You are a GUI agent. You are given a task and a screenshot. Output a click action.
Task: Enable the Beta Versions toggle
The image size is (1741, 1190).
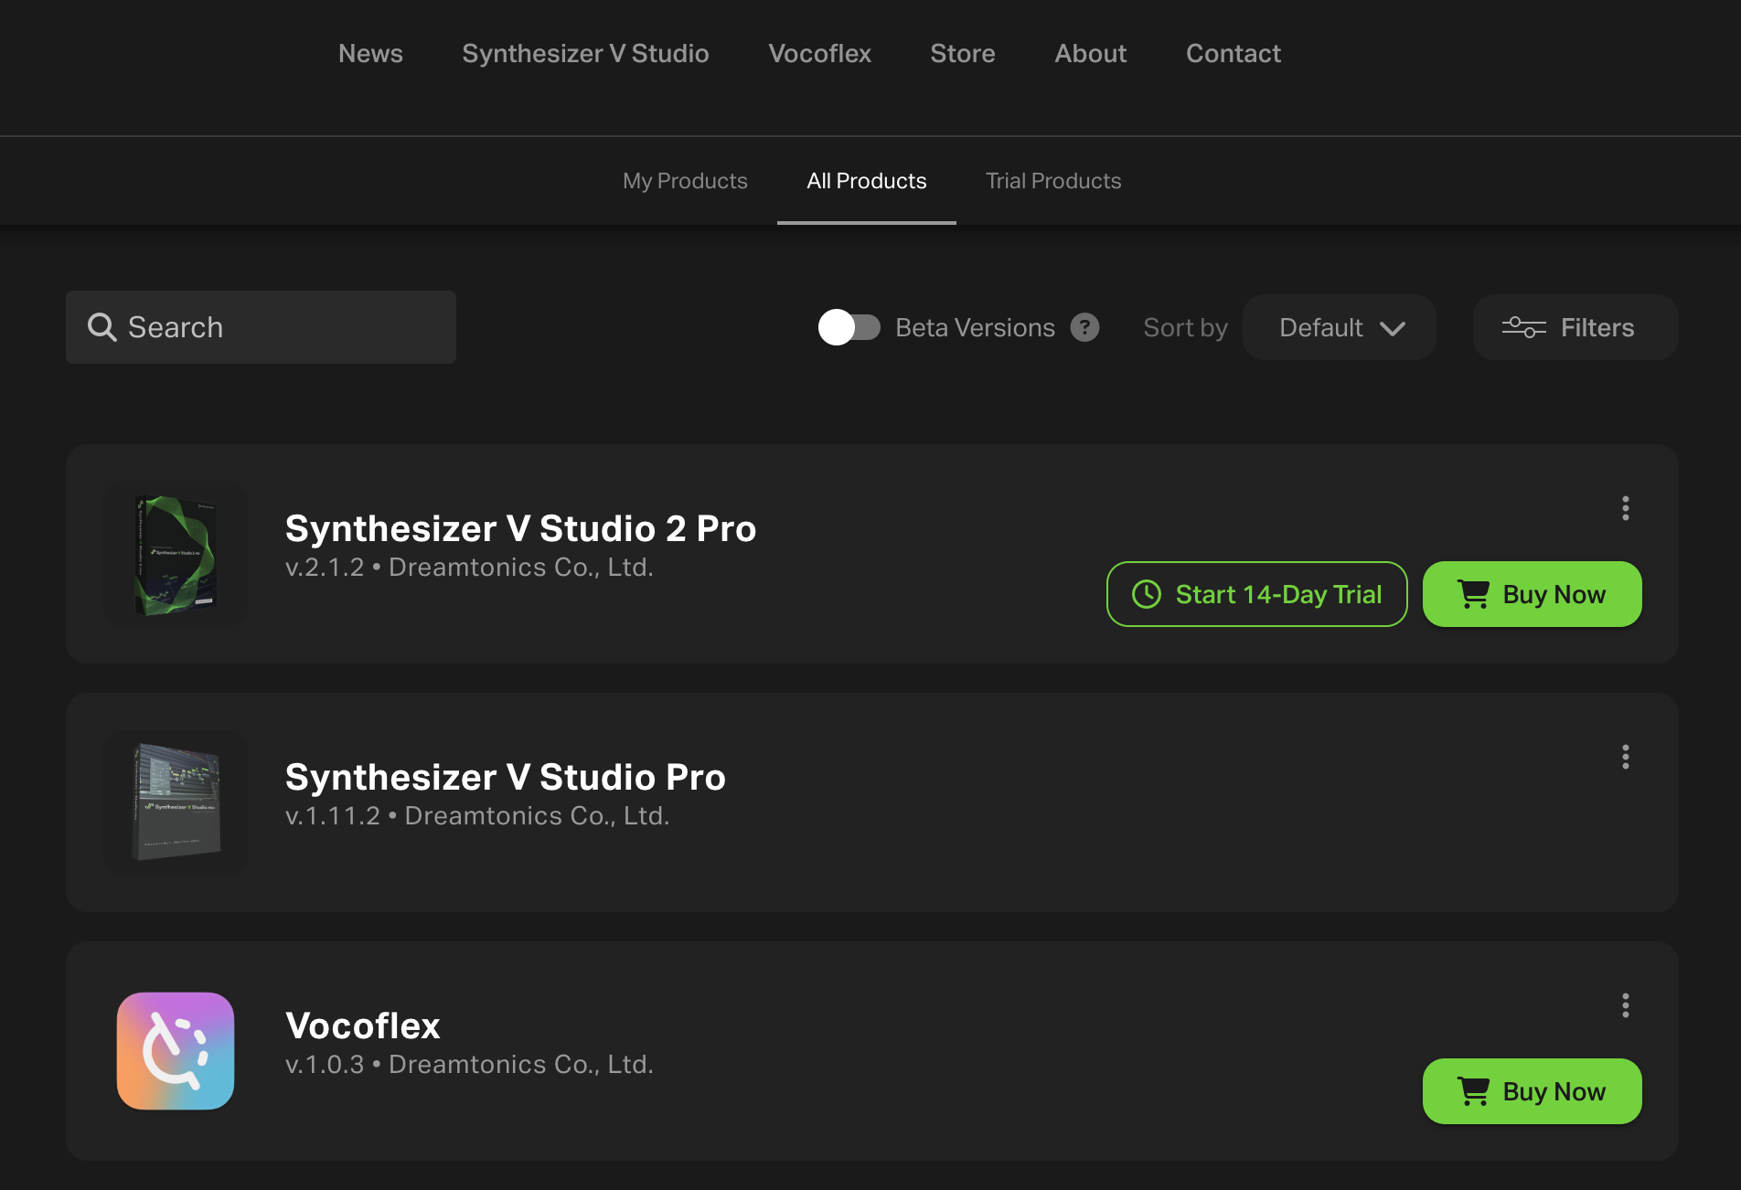coord(849,327)
